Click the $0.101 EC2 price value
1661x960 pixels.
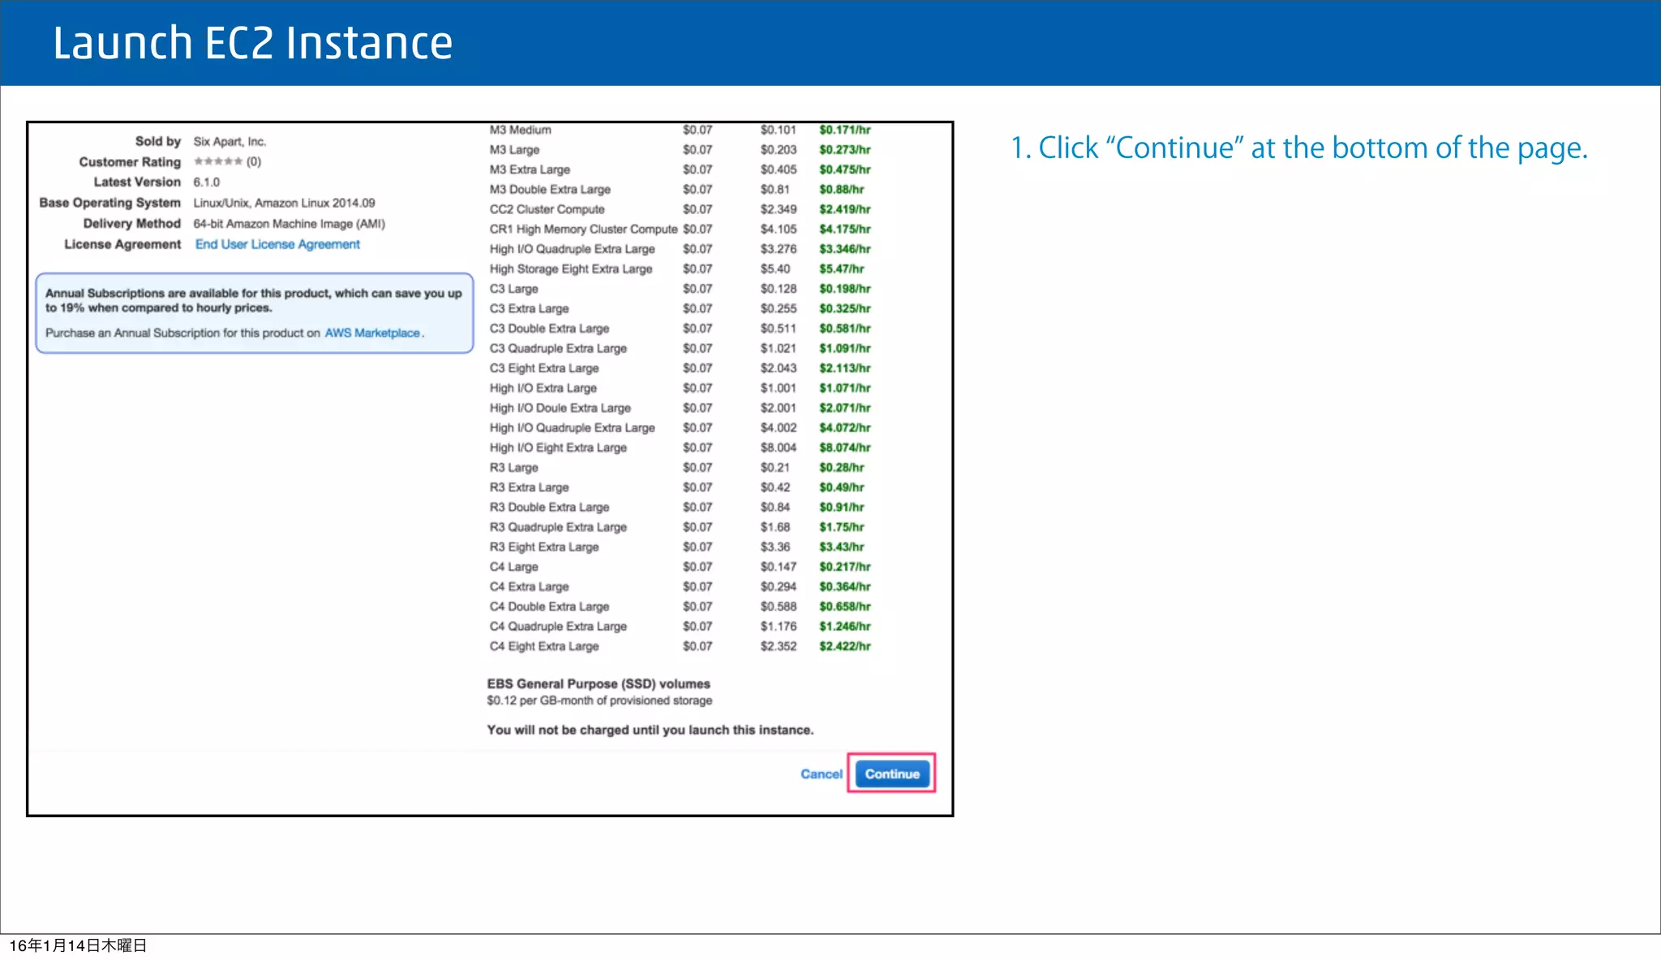click(778, 130)
